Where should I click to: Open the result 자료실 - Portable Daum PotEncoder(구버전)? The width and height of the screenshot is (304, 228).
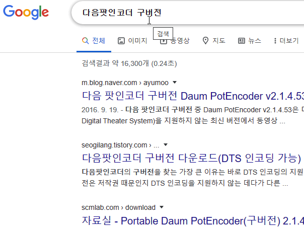coord(193,221)
